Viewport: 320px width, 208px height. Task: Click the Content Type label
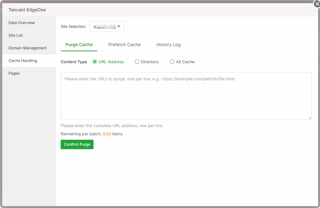pyautogui.click(x=74, y=62)
